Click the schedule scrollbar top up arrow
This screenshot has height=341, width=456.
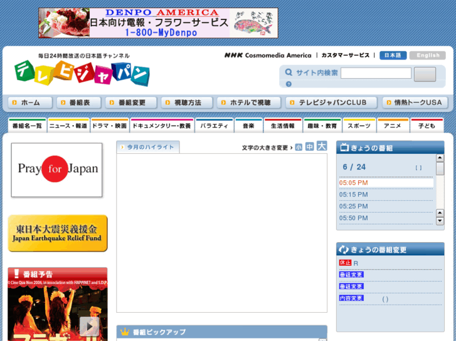pos(440,158)
